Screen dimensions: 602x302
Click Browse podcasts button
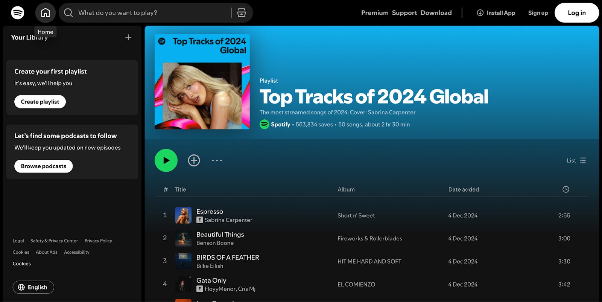pyautogui.click(x=44, y=166)
